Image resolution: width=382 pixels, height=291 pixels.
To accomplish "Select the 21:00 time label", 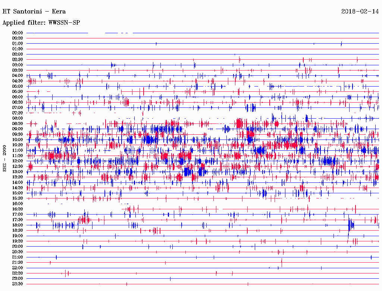I will tap(18, 257).
